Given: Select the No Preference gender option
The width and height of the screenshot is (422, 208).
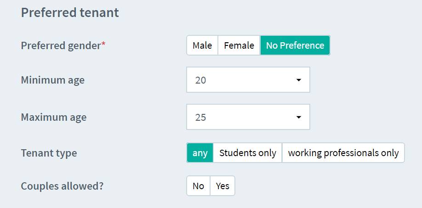Looking at the screenshot, I should (295, 45).
